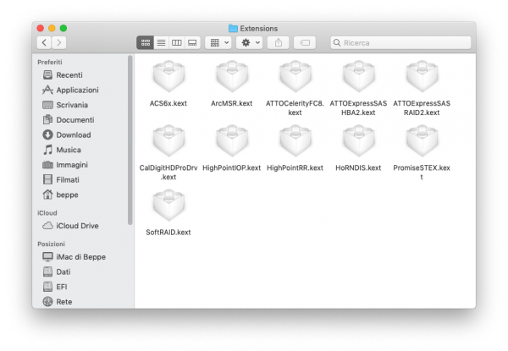Open Documenti in the sidebar

[69, 120]
